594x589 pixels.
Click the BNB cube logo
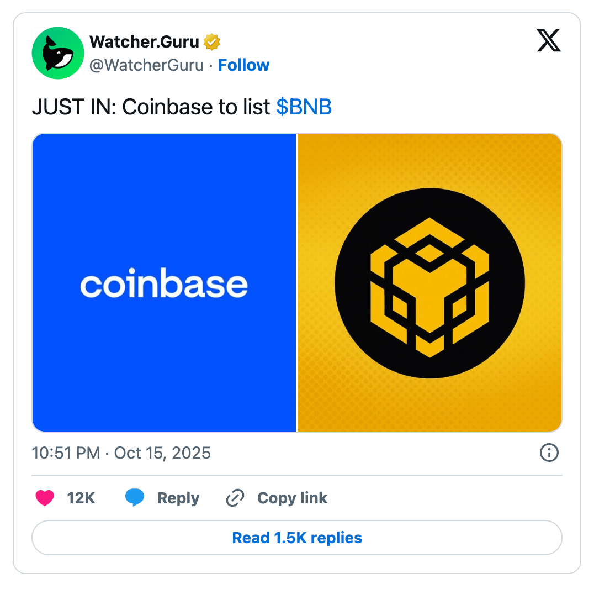[429, 283]
